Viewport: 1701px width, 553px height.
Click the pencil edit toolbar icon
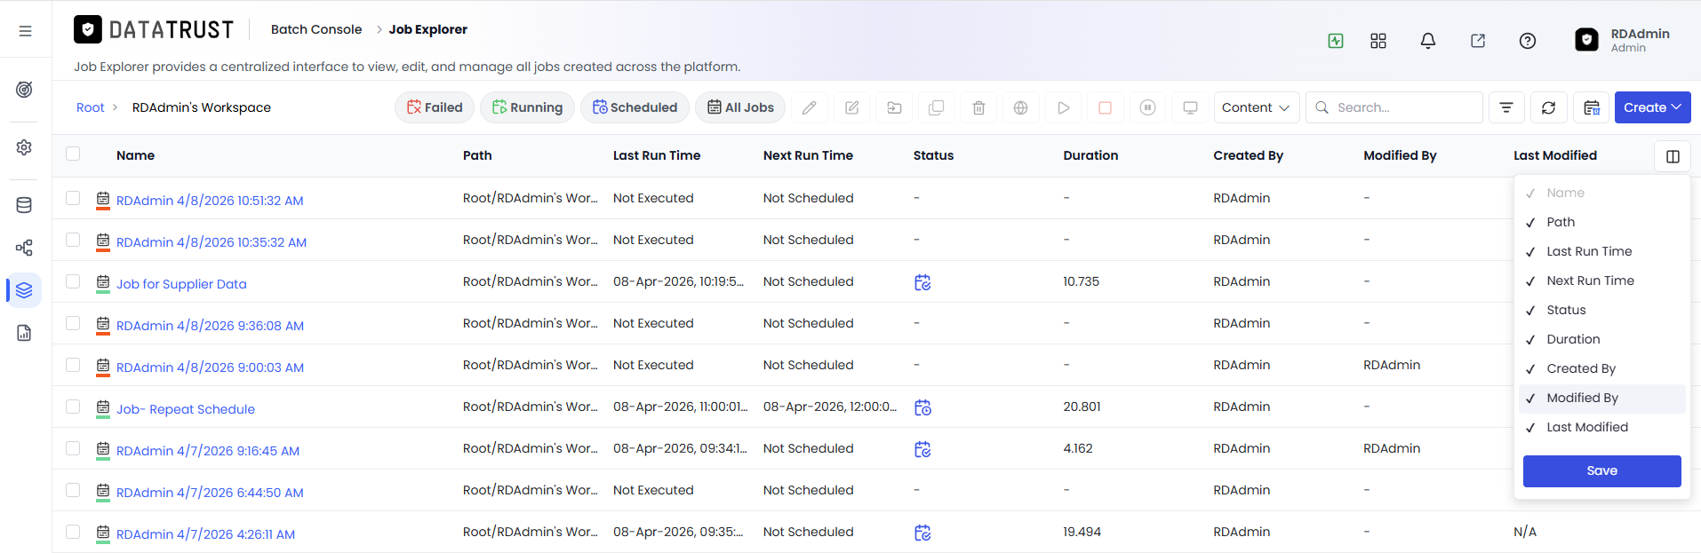point(810,107)
